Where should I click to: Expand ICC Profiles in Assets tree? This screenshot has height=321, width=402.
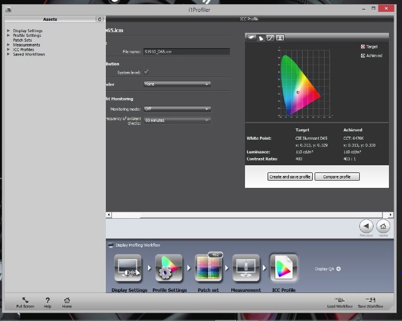pos(8,49)
